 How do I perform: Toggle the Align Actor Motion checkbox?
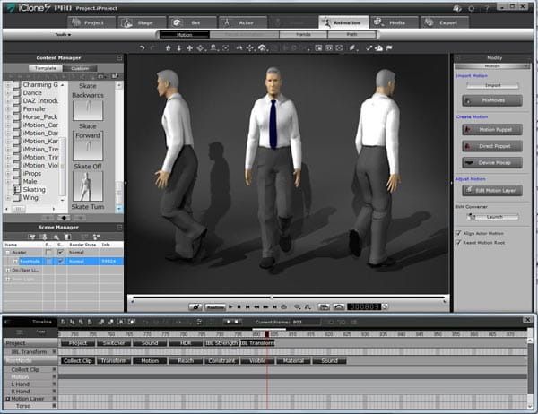(459, 233)
